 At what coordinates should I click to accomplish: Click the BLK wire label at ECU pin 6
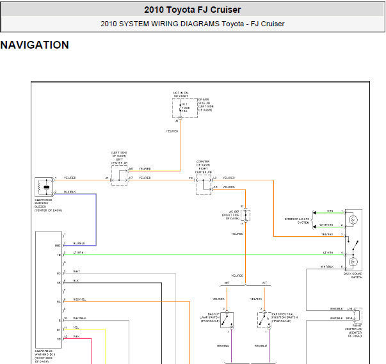pyautogui.click(x=76, y=281)
